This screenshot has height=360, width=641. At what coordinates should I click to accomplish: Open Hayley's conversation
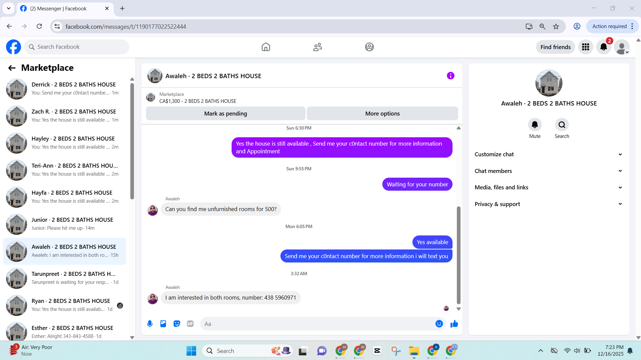pyautogui.click(x=65, y=143)
